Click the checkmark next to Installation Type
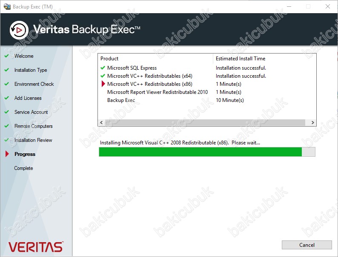Image resolution: width=338 pixels, height=257 pixels. click(7, 70)
